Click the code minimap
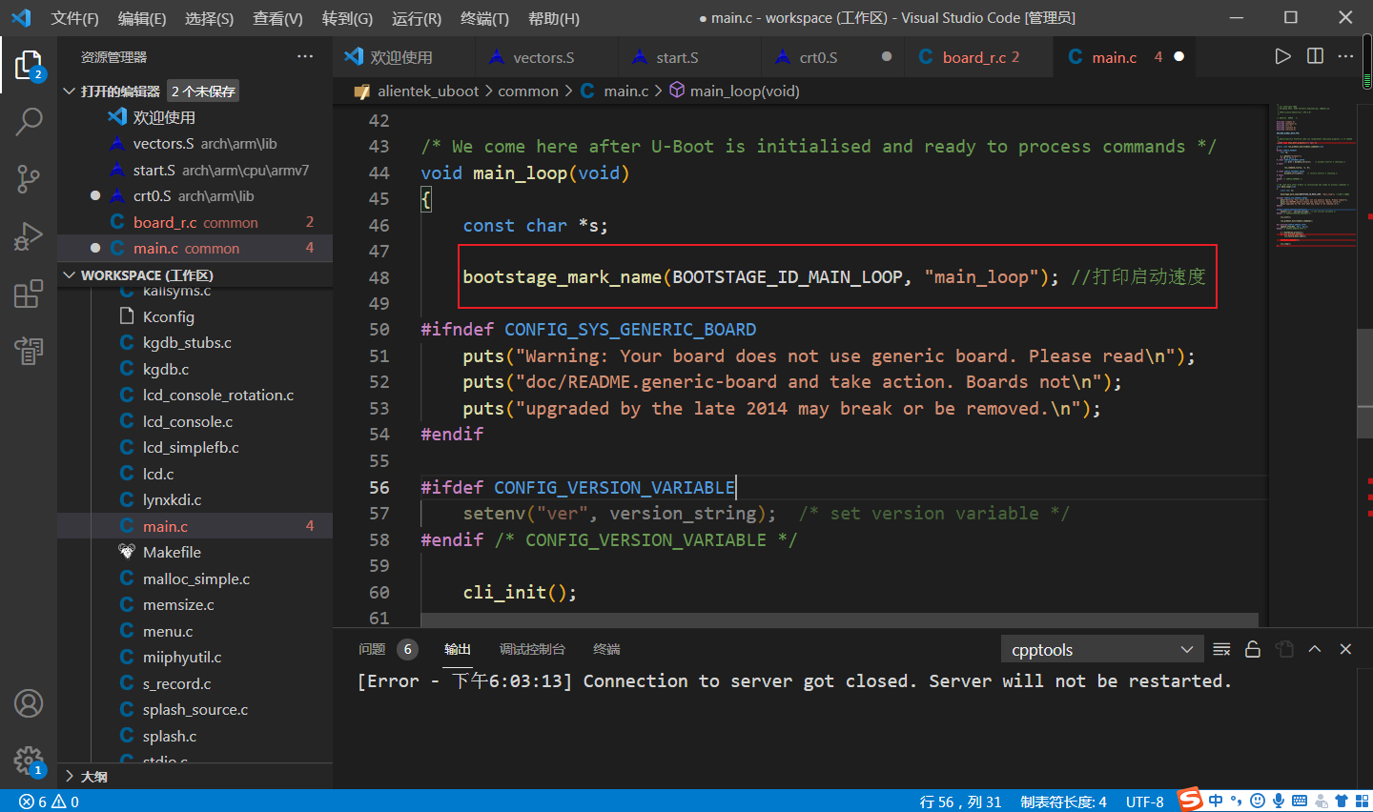Viewport: 1373px width, 812px height. point(1314,176)
